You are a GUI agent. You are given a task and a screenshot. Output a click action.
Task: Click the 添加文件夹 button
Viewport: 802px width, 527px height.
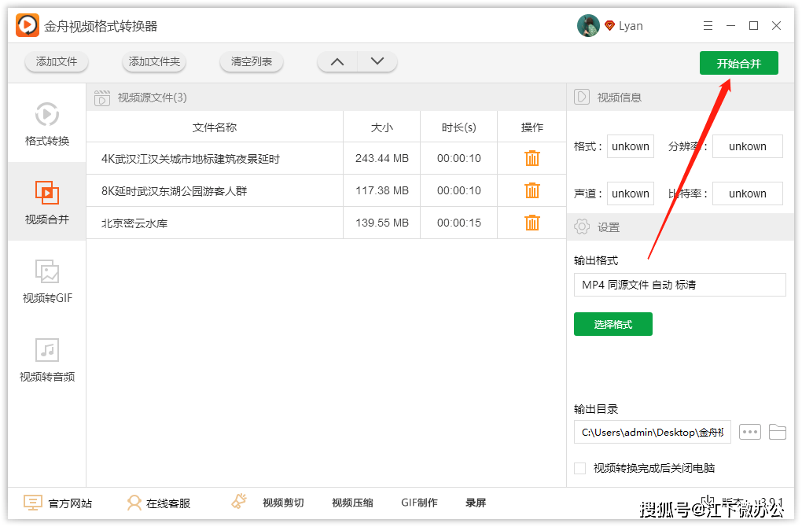[154, 62]
